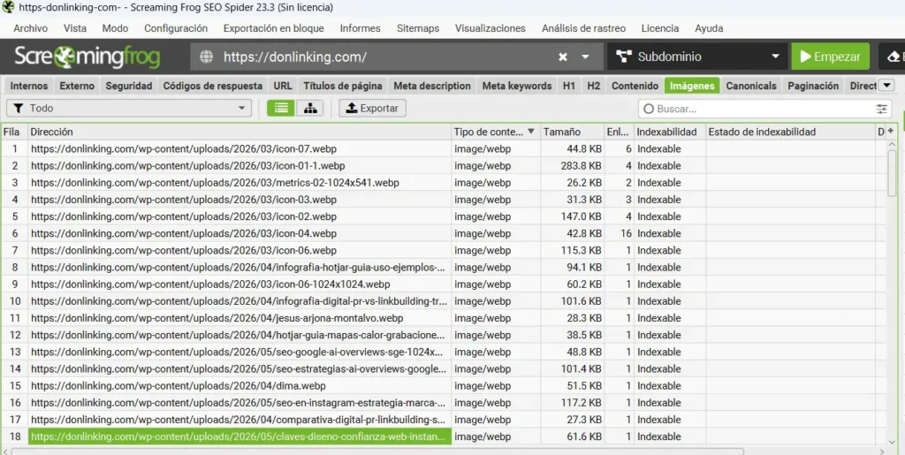Open the Ayuda menu
Screen dimensions: 905x455
coord(709,28)
